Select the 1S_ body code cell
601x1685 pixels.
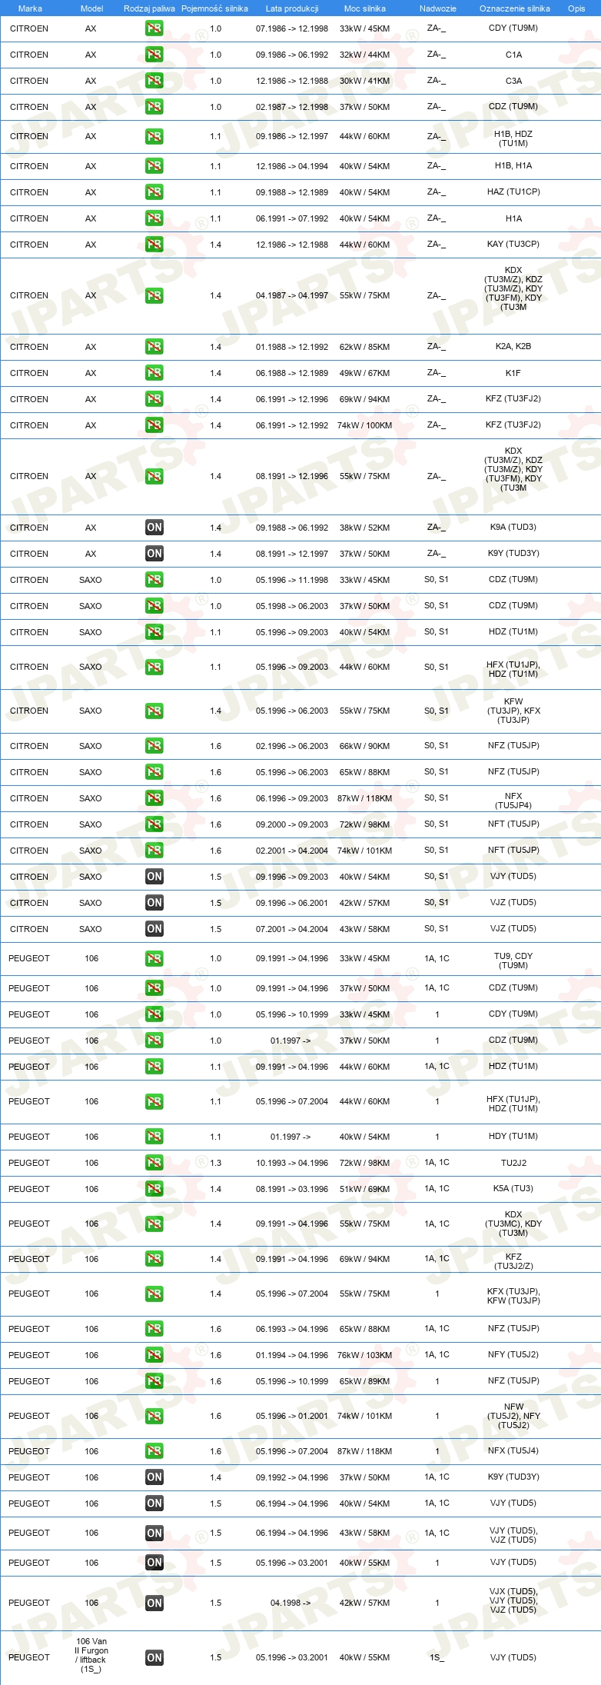(x=437, y=1658)
